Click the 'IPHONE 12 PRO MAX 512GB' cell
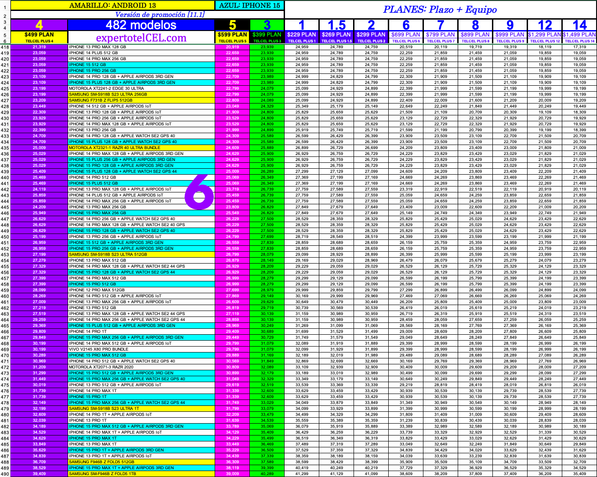The image size is (597, 477). tap(141, 290)
